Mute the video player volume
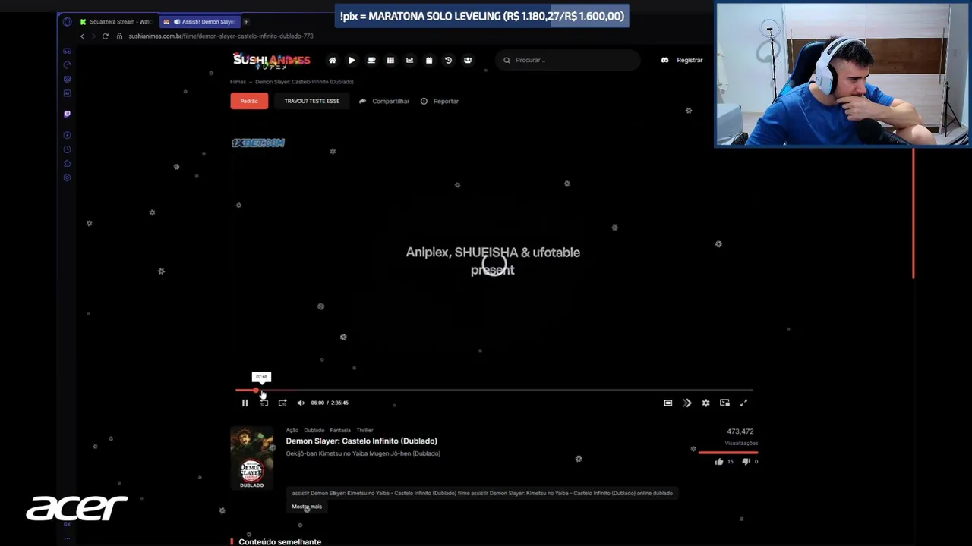 point(301,403)
